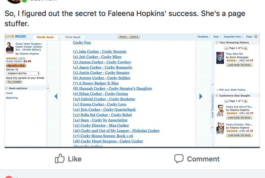This screenshot has width=265, height=178.
Task: Click the Try a Sample button
Action: coord(14,82)
